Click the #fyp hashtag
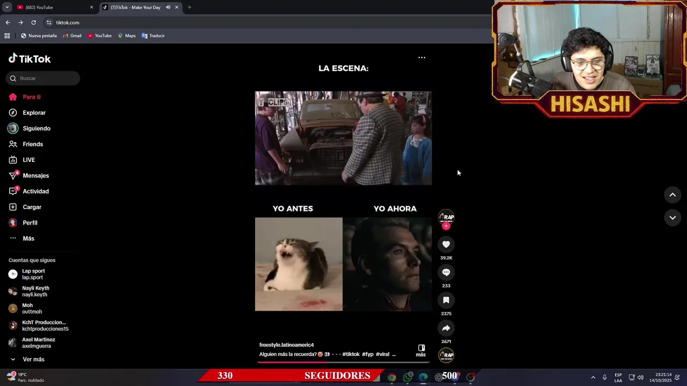This screenshot has width=687, height=386. coord(368,354)
